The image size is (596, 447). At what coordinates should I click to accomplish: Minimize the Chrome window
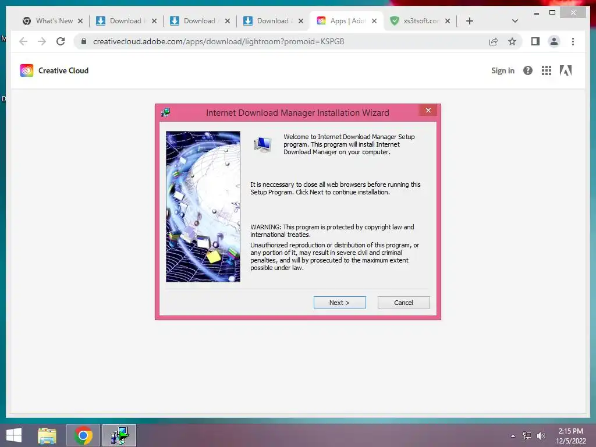[x=536, y=13]
